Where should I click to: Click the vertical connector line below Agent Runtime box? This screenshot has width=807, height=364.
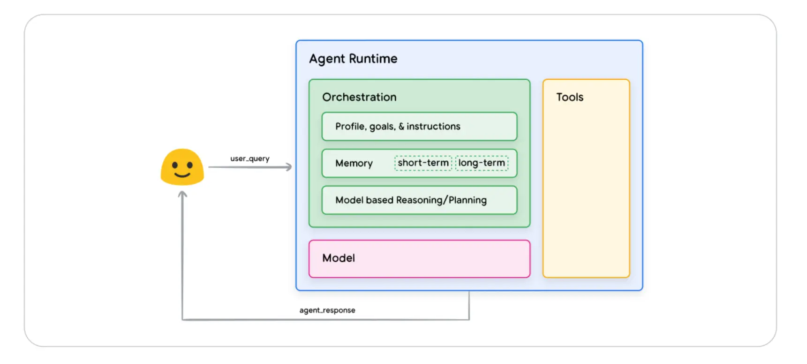click(x=469, y=305)
